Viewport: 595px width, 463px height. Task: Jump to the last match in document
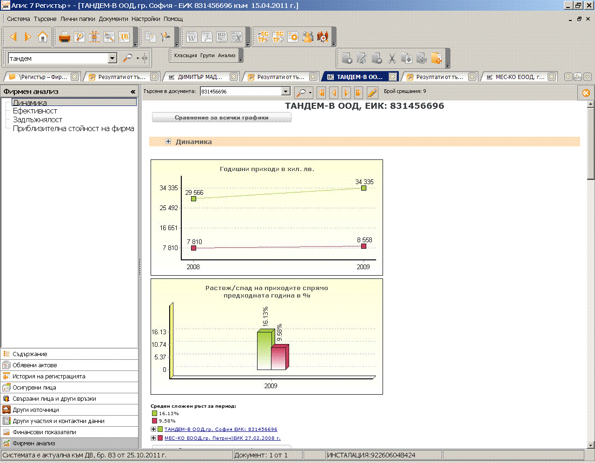tap(359, 93)
